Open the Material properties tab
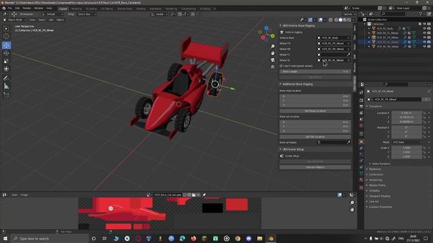This screenshot has height=243, width=433. coord(361,180)
